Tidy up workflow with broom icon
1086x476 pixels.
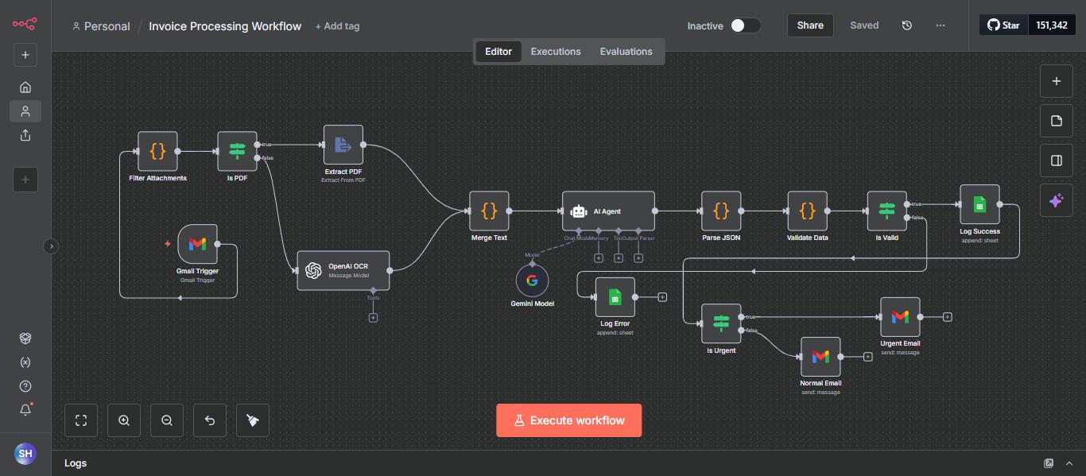click(253, 420)
